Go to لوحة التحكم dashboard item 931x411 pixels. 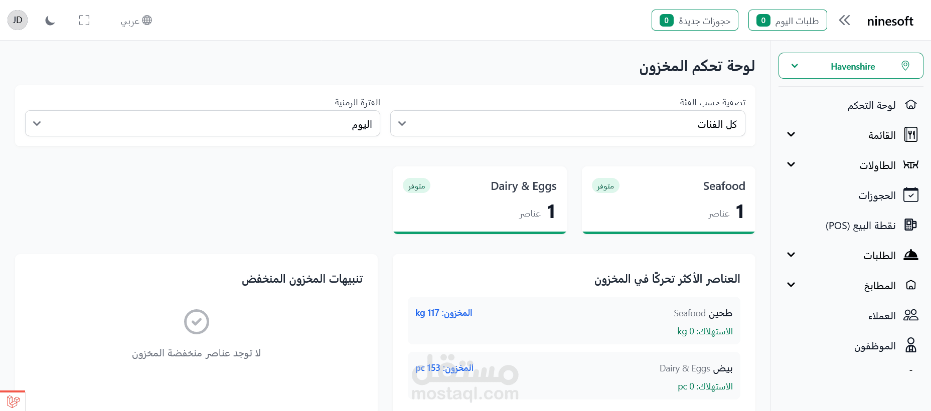871,105
